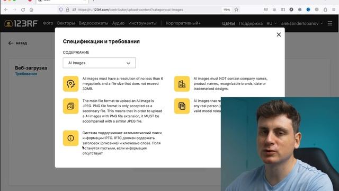The height and width of the screenshot is (191, 339).
Task: Bookmark this page with the star
Action: tap(236, 10)
